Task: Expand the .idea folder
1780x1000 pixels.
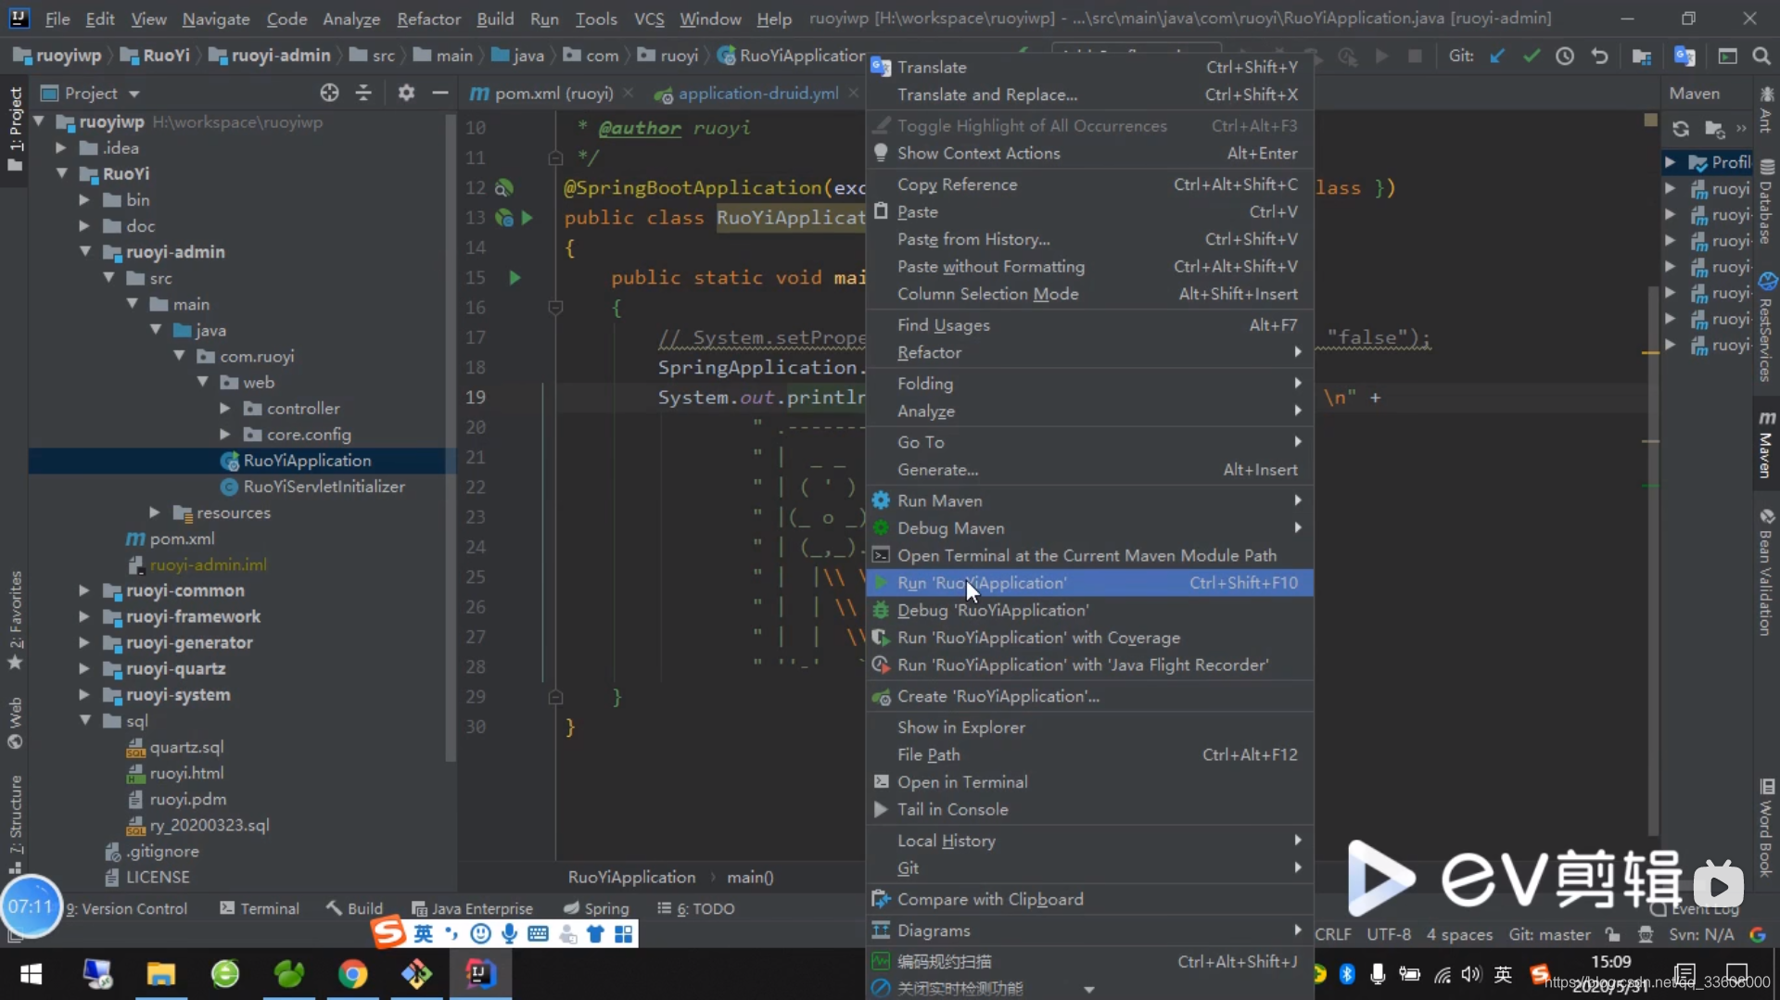Action: (x=61, y=147)
